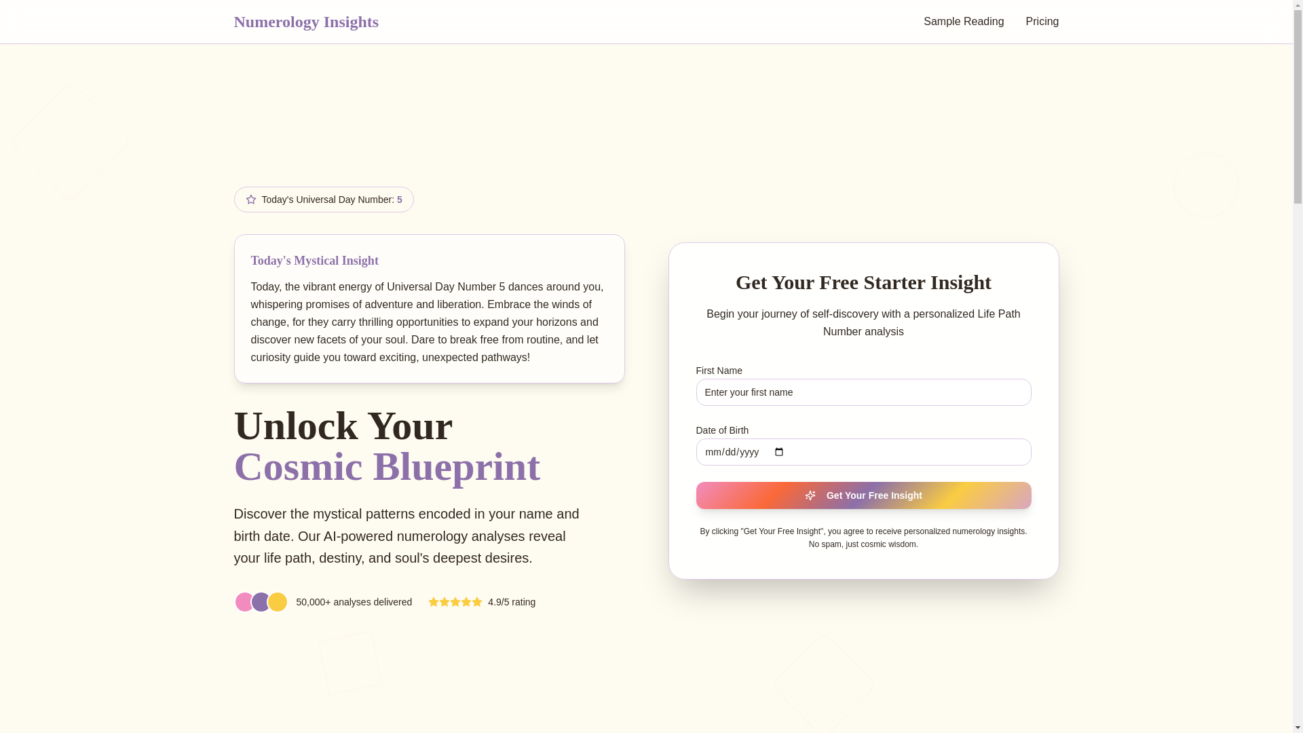Click the page scrollbar up arrow

(x=1298, y=5)
